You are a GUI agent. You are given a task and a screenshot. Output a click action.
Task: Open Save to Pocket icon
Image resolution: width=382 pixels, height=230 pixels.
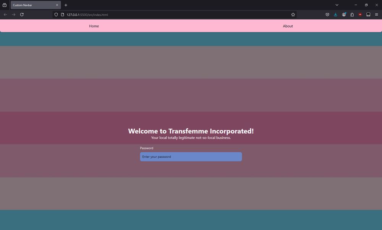[327, 15]
